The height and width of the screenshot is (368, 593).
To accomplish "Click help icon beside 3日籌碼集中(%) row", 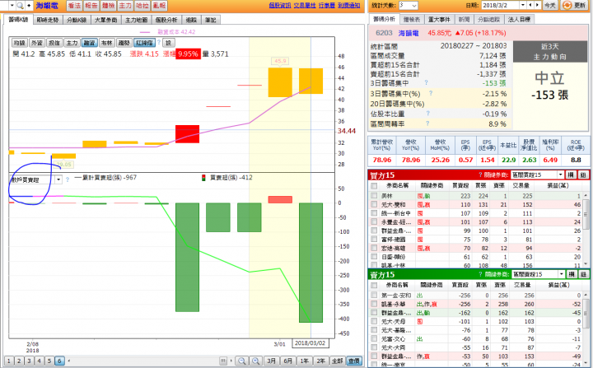I will point(431,93).
